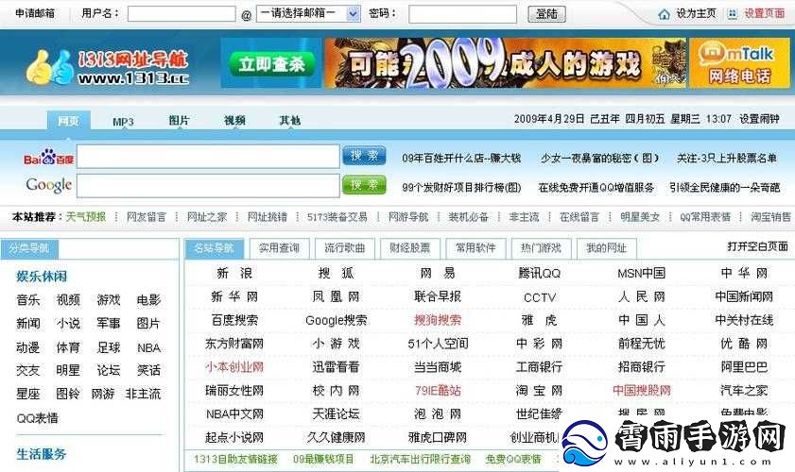Click the house icon beside 设为主页
The image size is (795, 472).
[x=665, y=14]
